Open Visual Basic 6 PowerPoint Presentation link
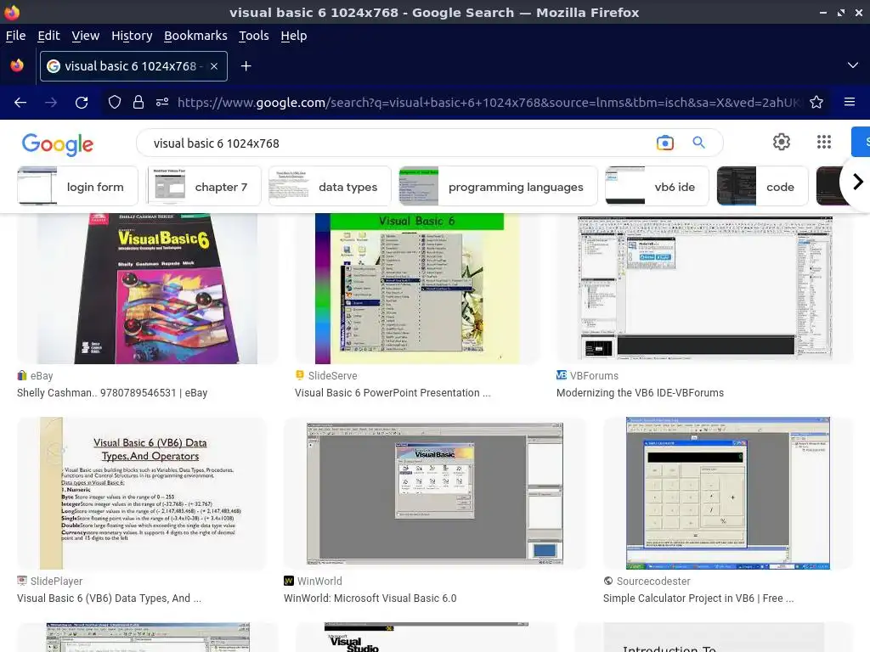The image size is (870, 652). pos(393,392)
